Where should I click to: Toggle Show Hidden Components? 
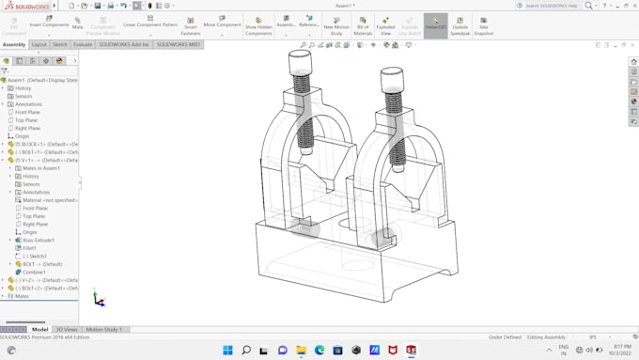pyautogui.click(x=258, y=26)
